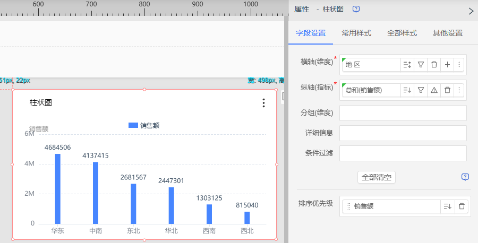Add a new horizontal axis dimension field

click(x=447, y=65)
